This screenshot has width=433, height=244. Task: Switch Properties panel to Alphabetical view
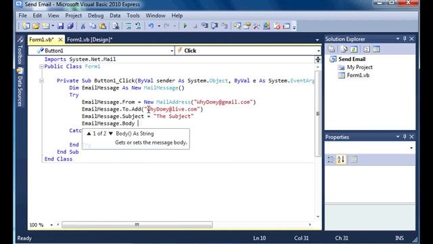click(341, 159)
